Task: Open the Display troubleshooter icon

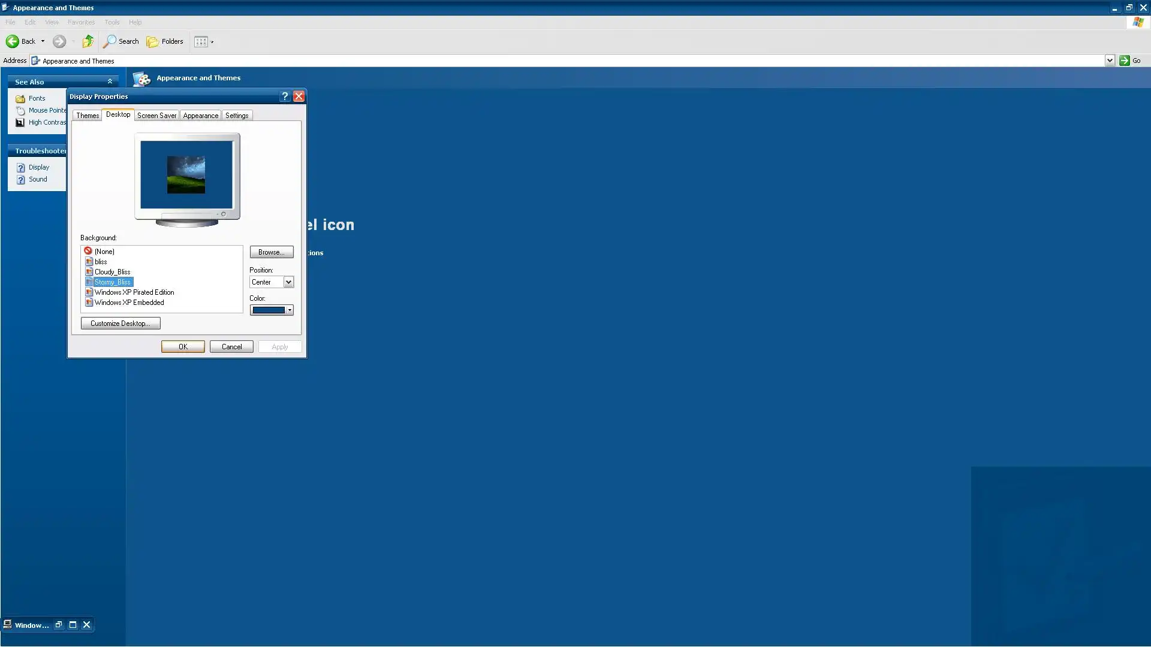Action: (x=21, y=168)
